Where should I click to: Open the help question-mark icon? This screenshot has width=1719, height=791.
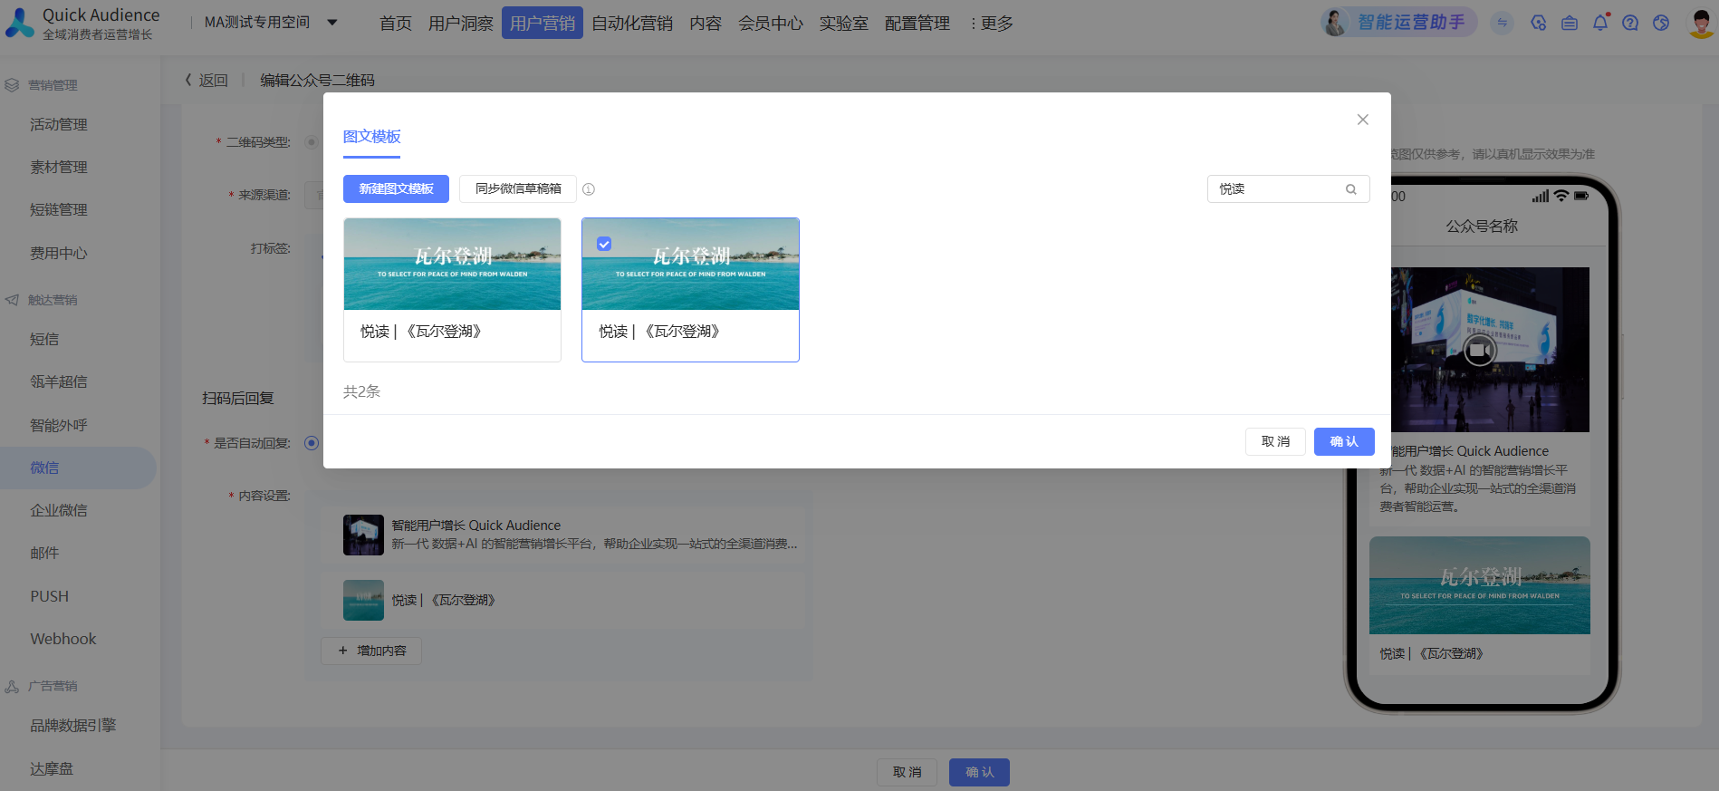[x=1630, y=23]
